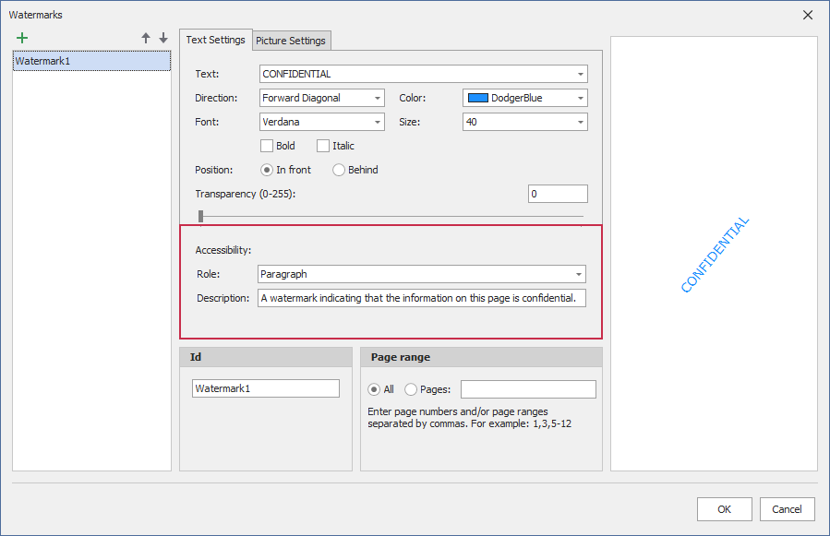This screenshot has width=830, height=536.
Task: Add a new watermark with the green plus icon
Action: click(22, 38)
